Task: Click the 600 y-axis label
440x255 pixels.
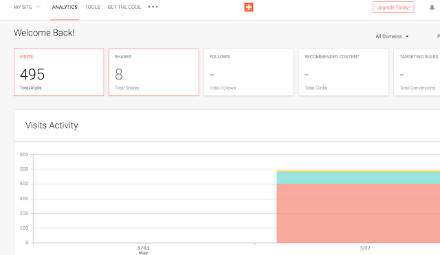Action: click(x=24, y=154)
